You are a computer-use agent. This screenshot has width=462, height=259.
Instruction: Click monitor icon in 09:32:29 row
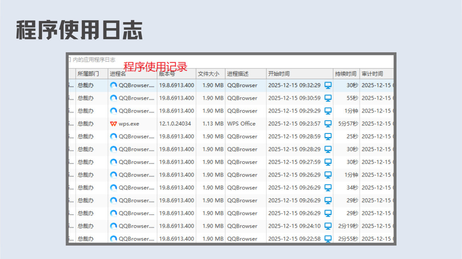pyautogui.click(x=328, y=85)
